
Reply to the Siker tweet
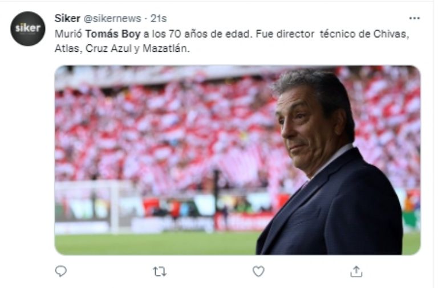(61, 272)
